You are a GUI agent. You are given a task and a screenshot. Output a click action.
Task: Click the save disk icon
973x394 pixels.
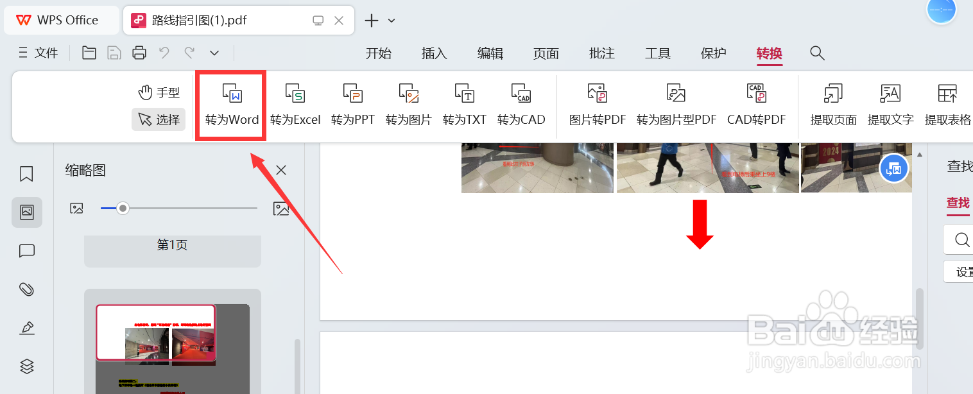114,53
